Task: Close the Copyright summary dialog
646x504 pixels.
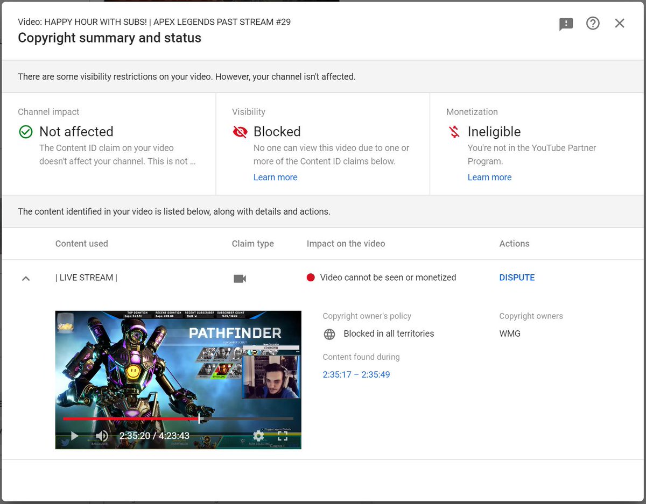Action: point(620,23)
